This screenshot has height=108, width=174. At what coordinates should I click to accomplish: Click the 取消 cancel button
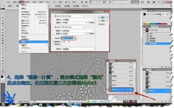coord(103,21)
